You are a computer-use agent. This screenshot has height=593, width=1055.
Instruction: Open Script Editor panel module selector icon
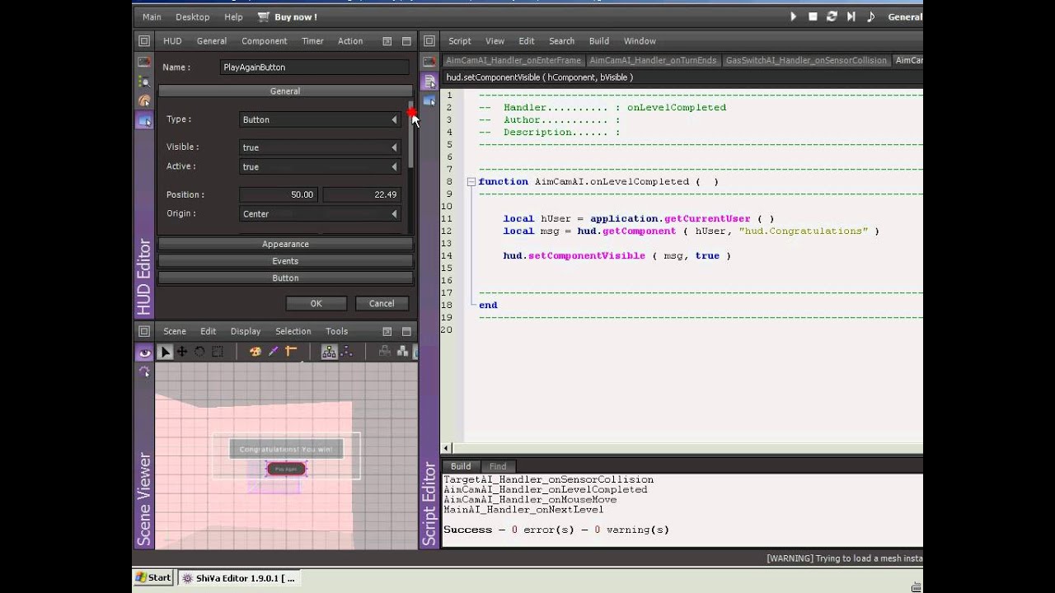[x=429, y=41]
